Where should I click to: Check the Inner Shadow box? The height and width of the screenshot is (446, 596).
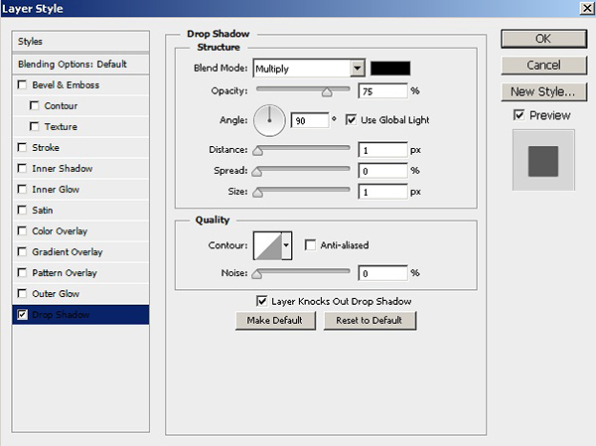22,168
